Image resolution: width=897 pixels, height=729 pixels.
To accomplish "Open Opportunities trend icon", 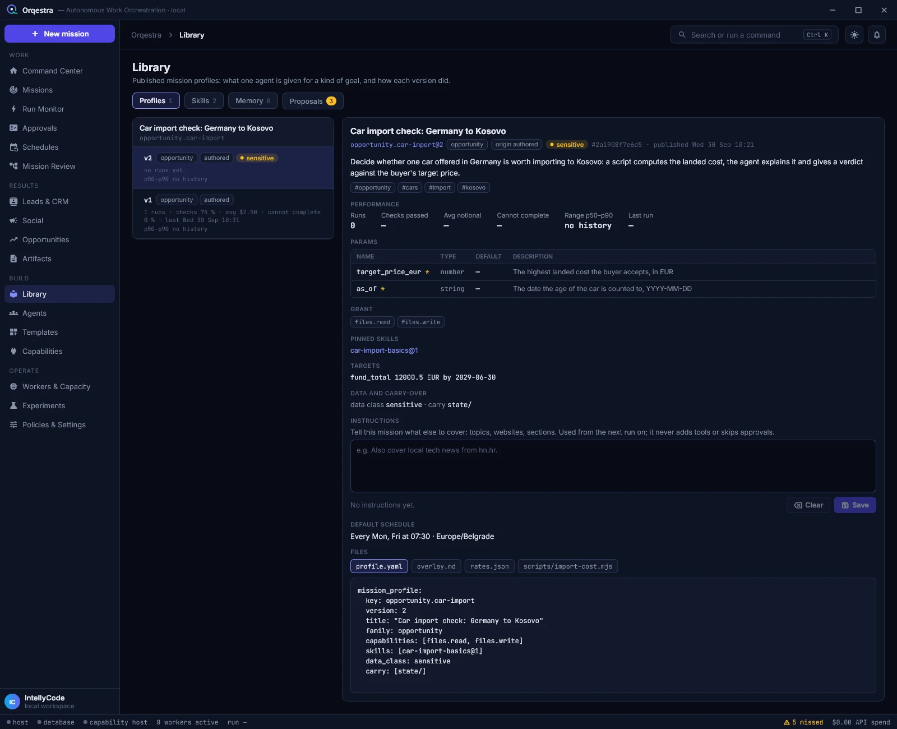I will click(x=13, y=239).
